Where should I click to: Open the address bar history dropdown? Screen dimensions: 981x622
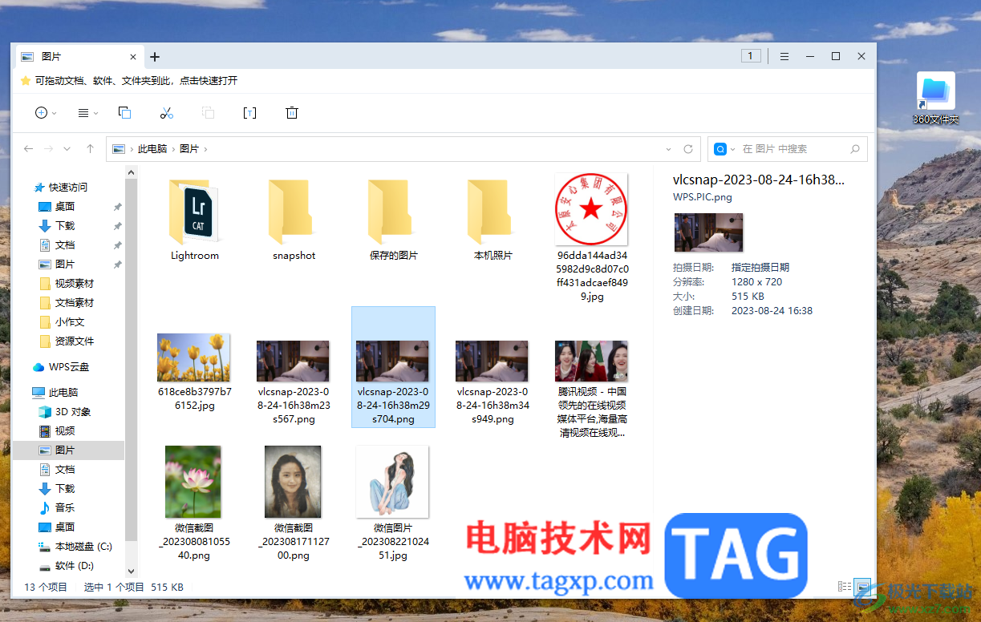[x=669, y=149]
